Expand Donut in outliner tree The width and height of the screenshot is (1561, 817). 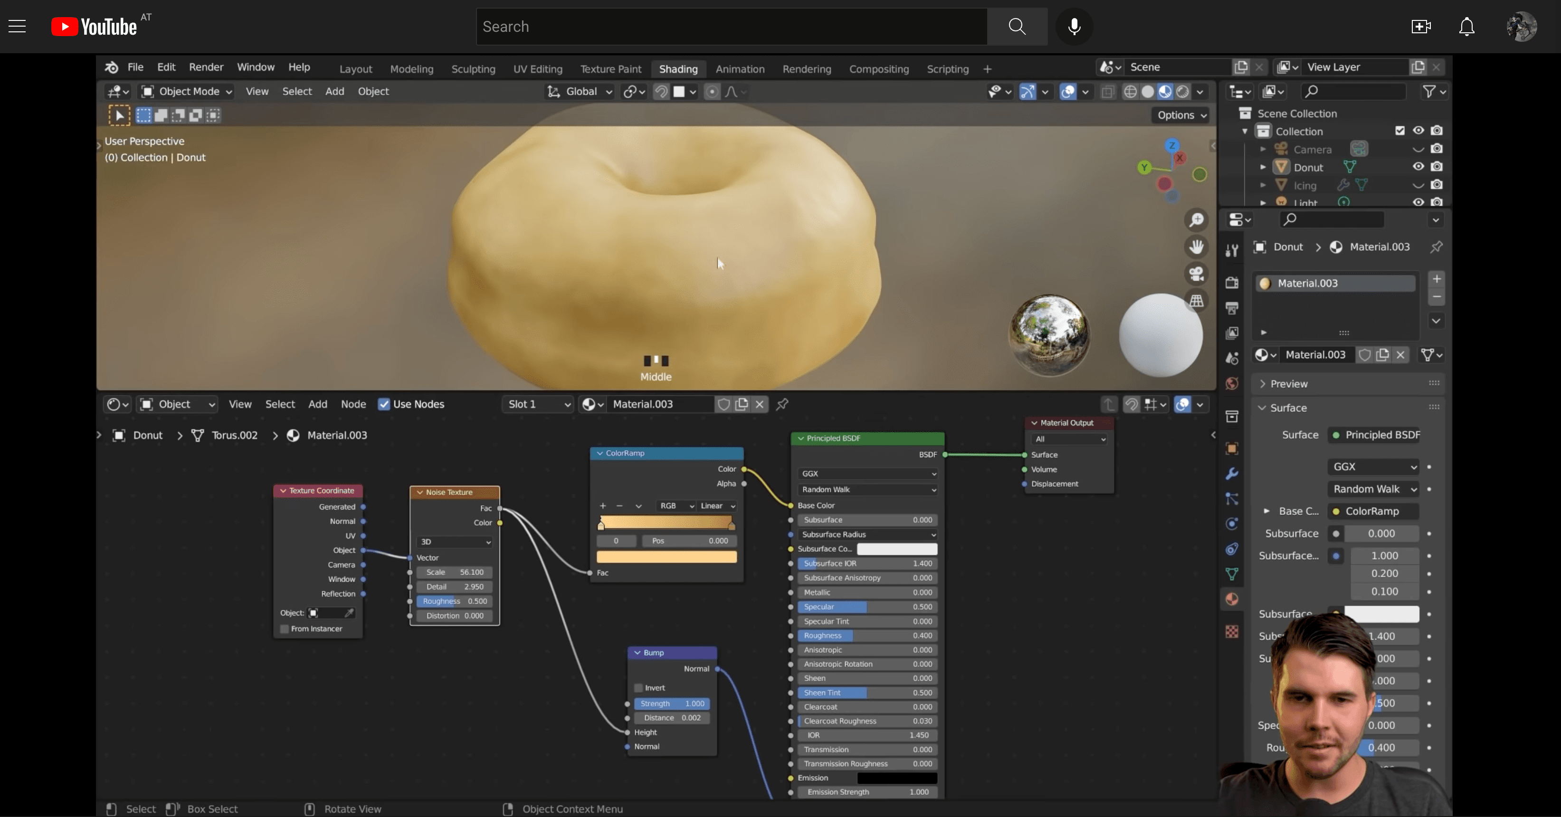coord(1263,167)
